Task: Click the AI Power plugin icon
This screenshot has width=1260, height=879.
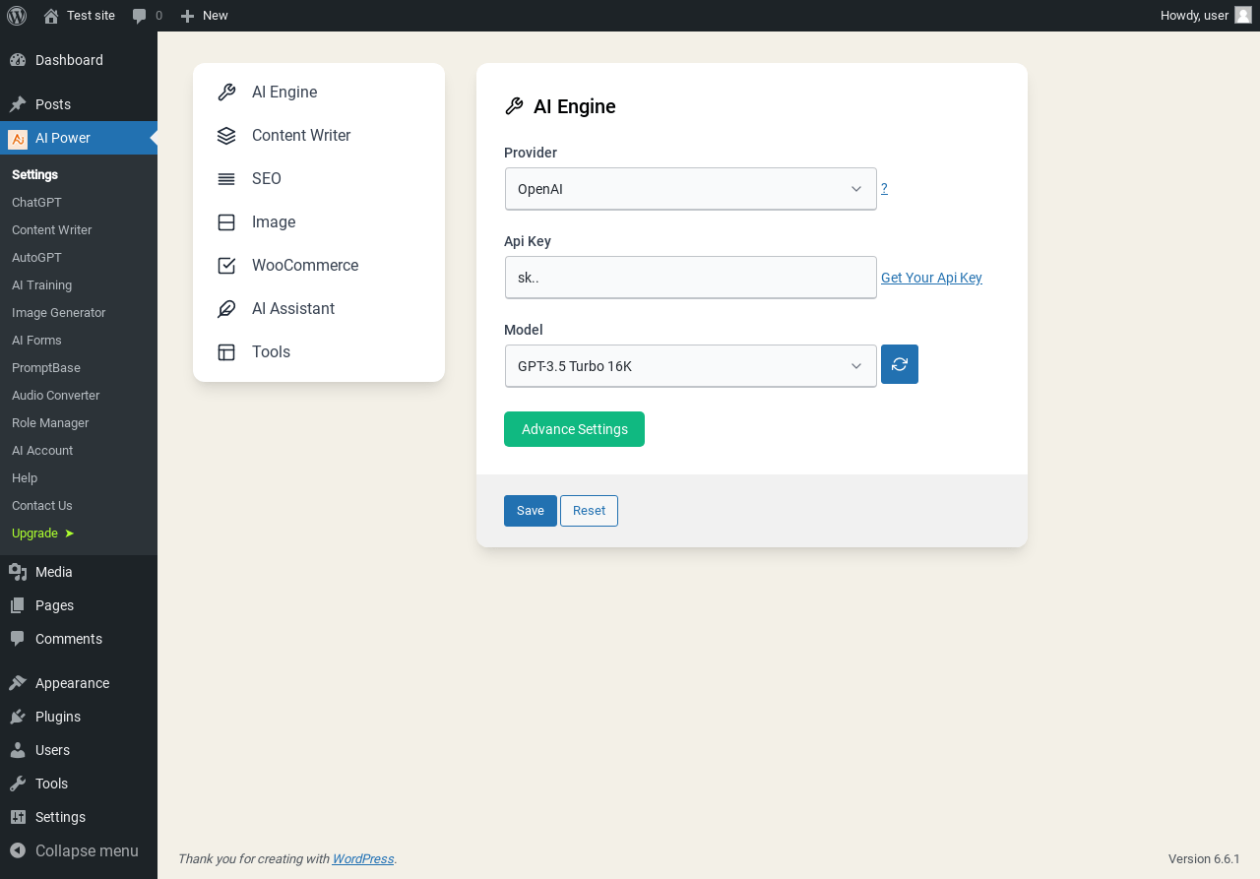Action: point(18,139)
